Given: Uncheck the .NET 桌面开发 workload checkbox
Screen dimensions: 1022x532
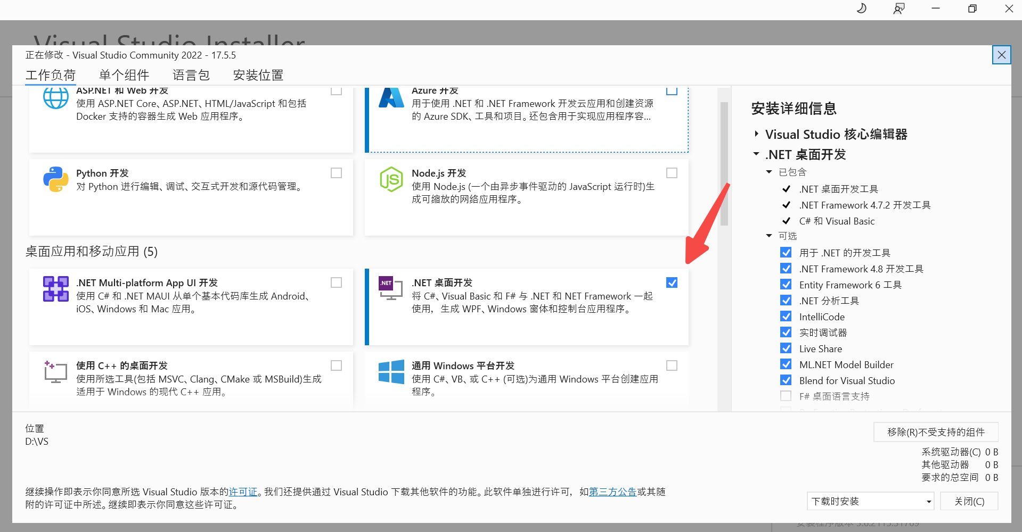Looking at the screenshot, I should coord(672,282).
